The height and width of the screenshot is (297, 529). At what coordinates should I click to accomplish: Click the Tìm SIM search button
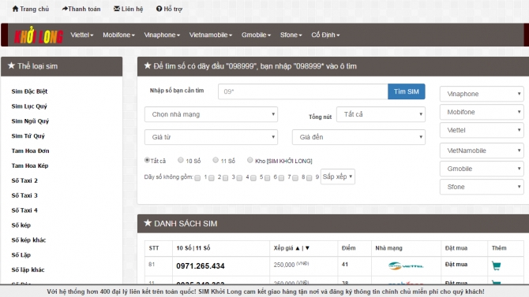(406, 91)
